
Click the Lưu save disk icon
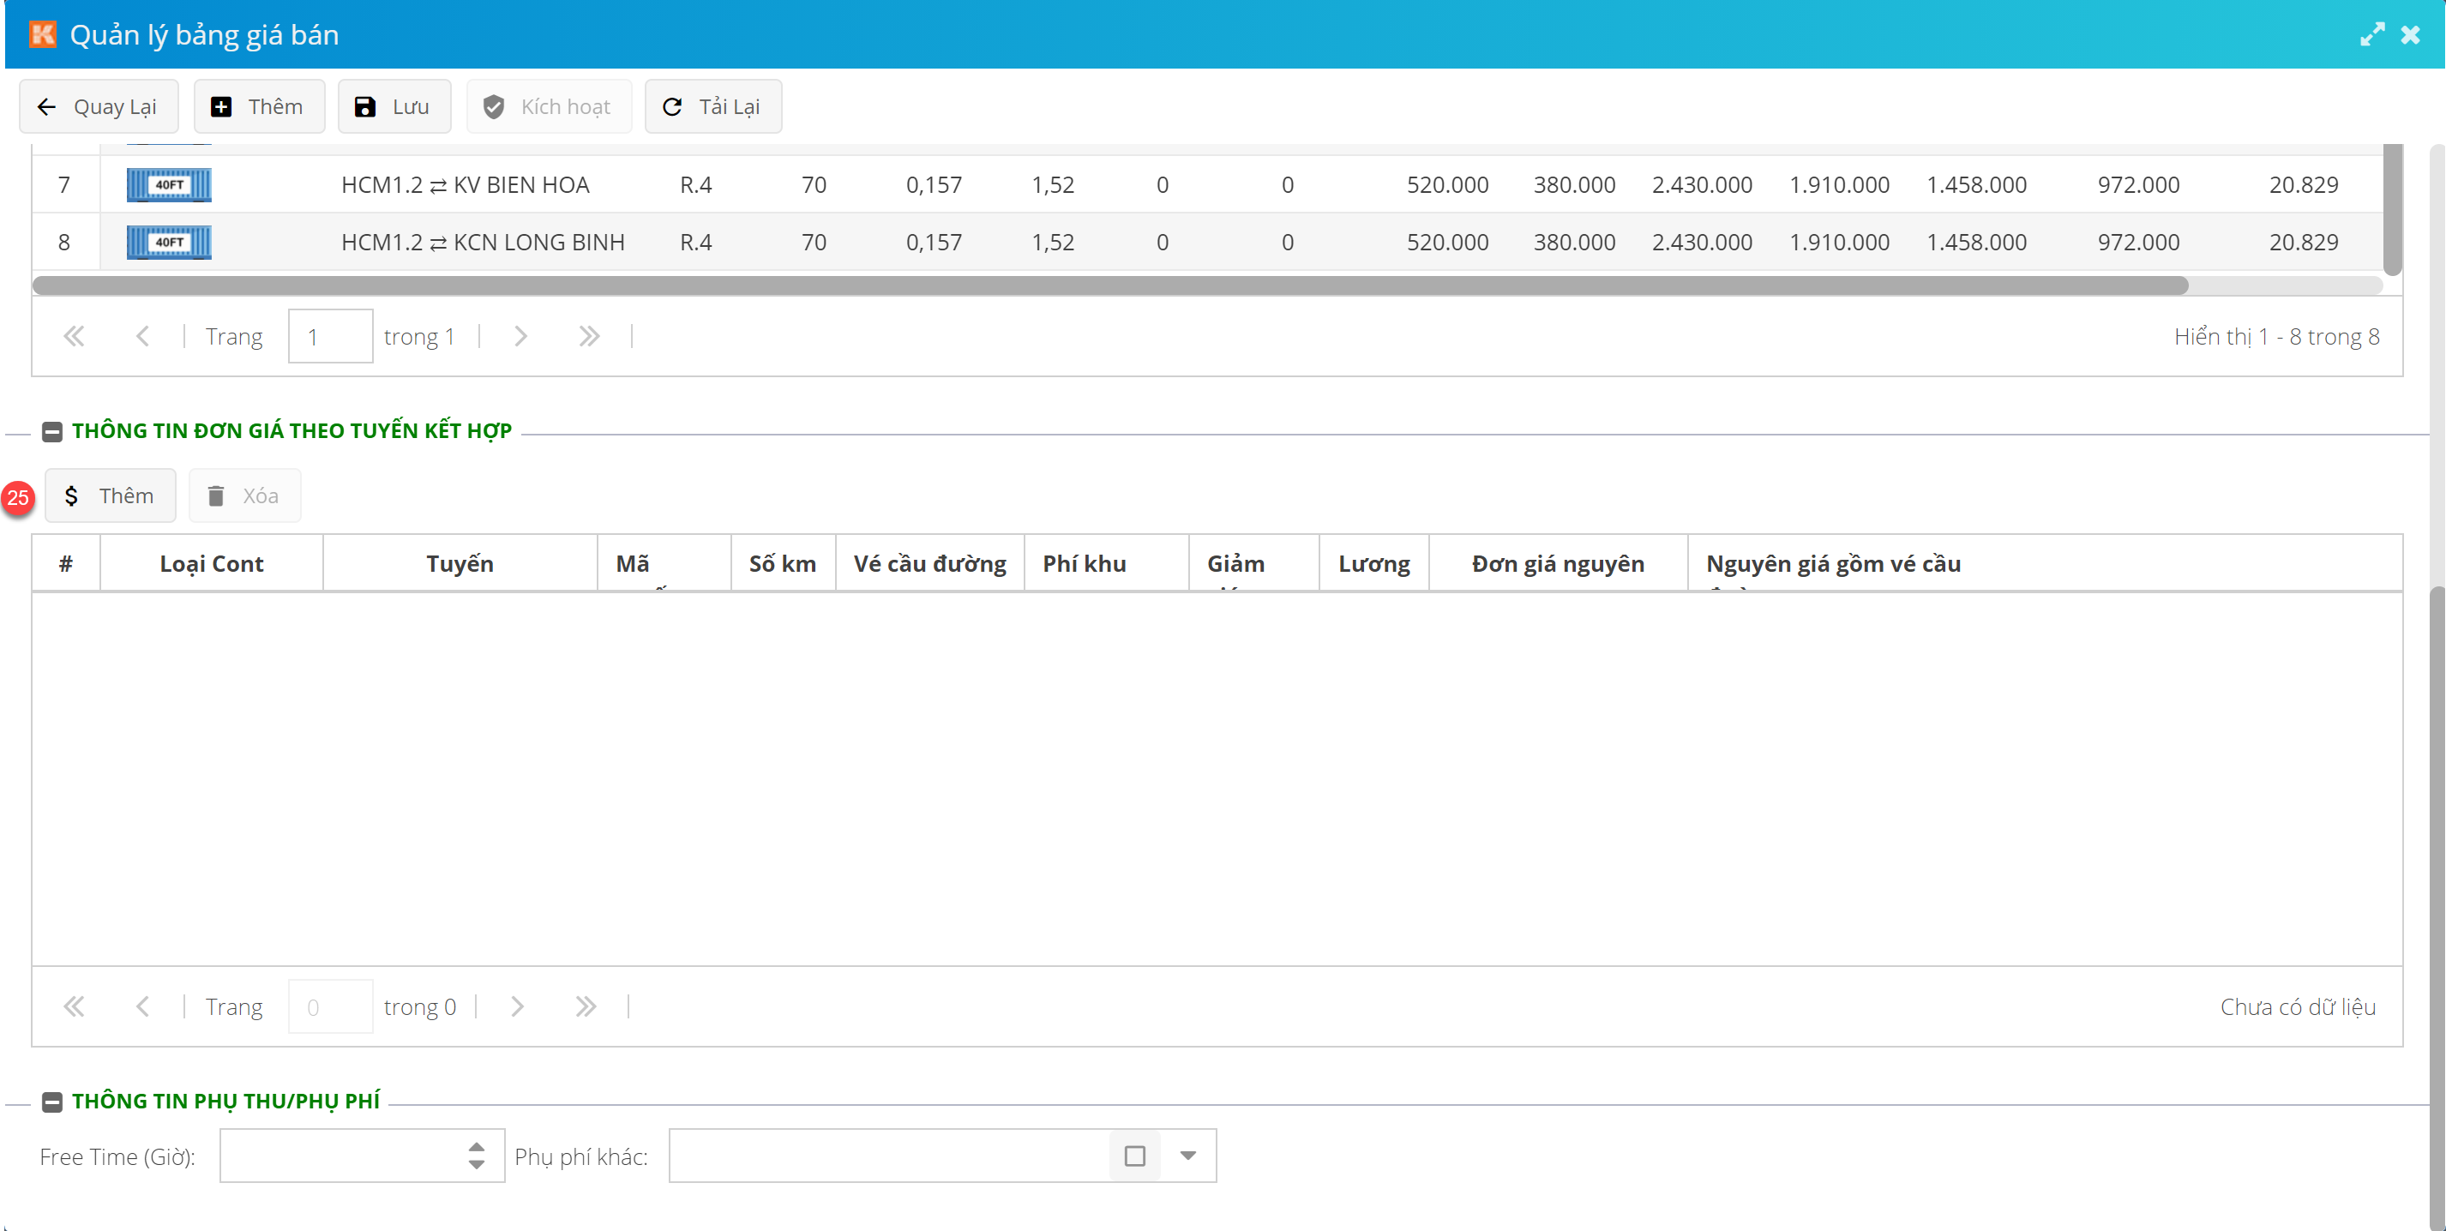coord(364,106)
